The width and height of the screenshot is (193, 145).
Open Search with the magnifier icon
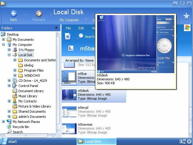[80, 37]
